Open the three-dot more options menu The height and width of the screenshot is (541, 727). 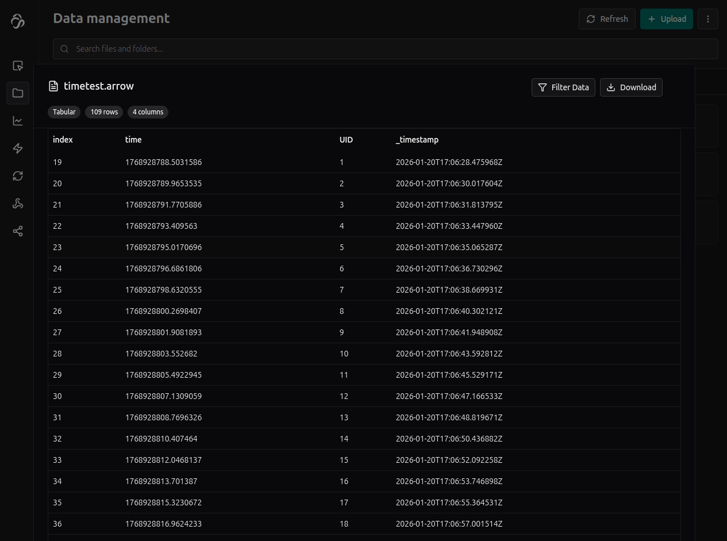[x=707, y=19]
